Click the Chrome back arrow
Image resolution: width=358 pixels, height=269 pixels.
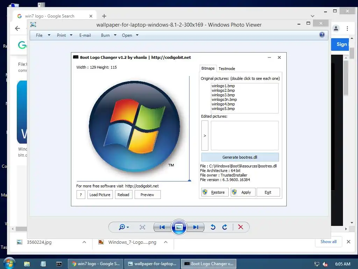click(17, 28)
